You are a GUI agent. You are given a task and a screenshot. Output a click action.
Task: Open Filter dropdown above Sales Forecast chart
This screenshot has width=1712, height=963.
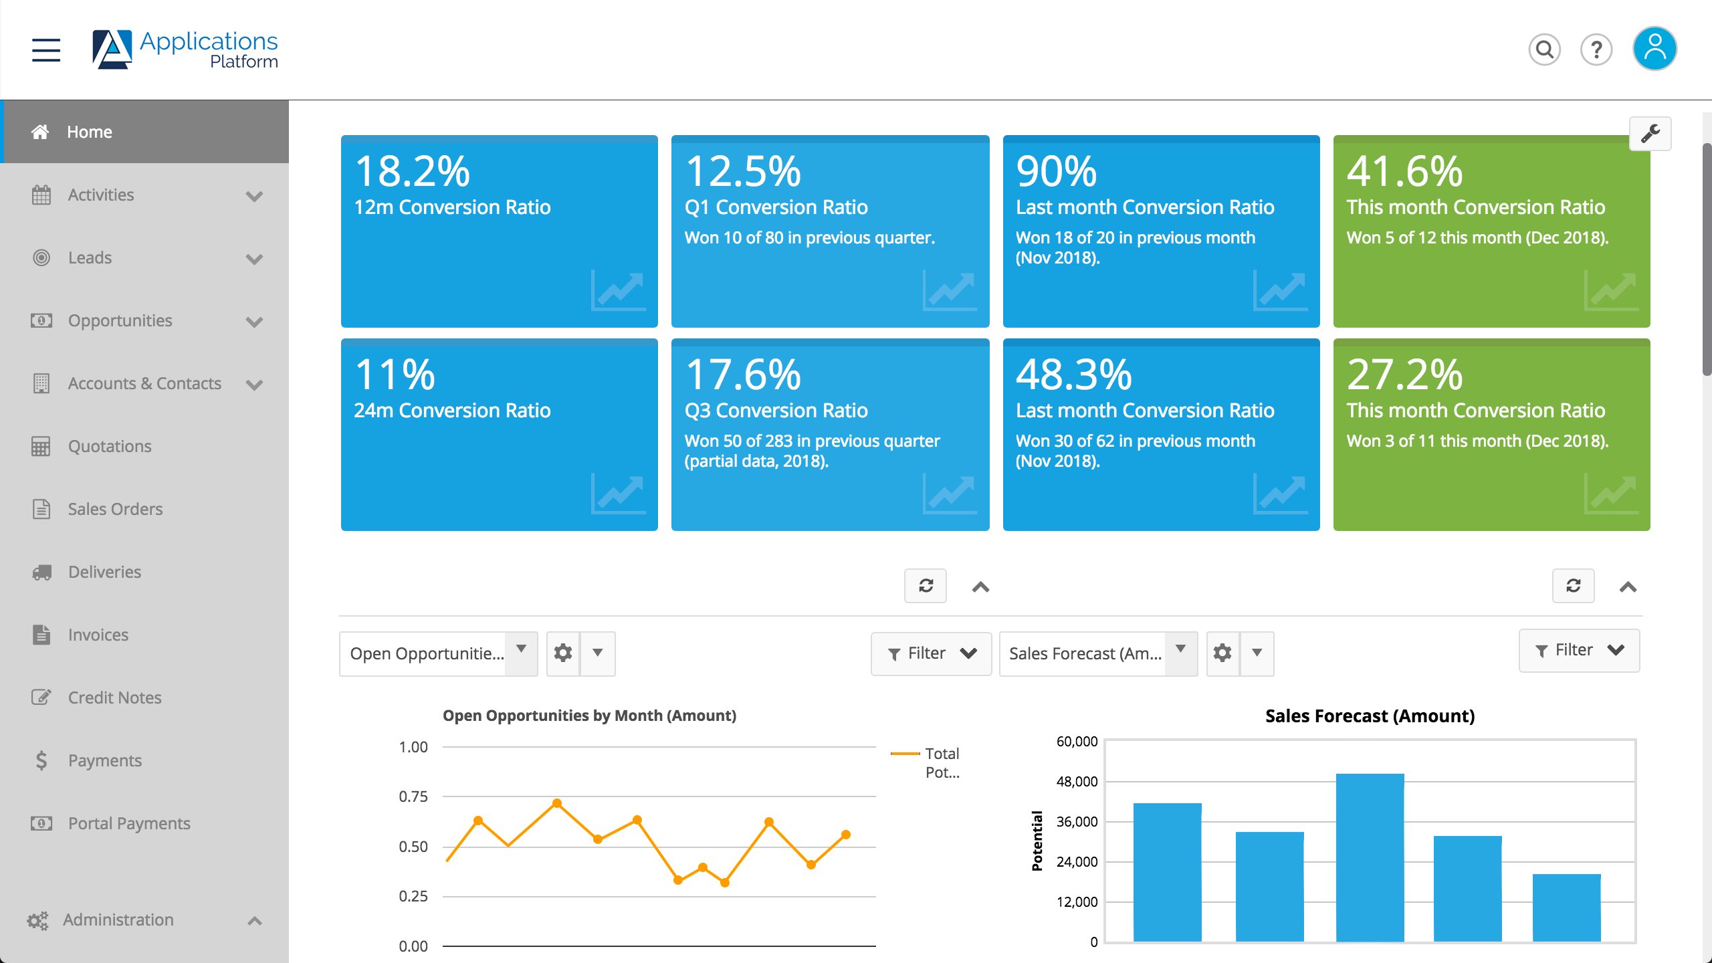(1578, 650)
